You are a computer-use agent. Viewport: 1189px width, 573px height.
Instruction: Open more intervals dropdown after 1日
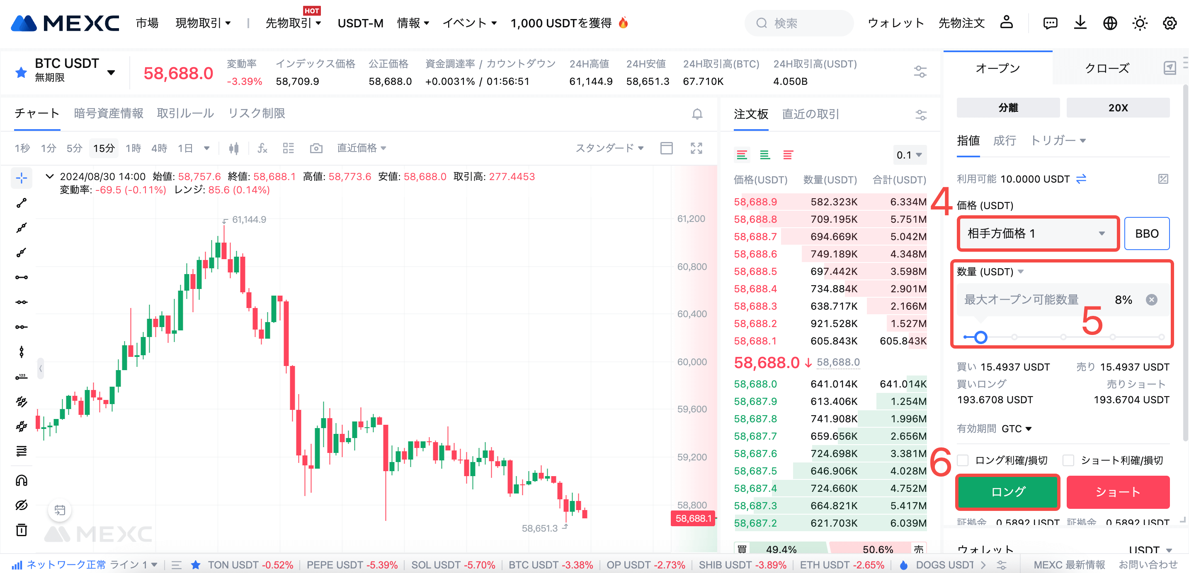click(x=207, y=148)
